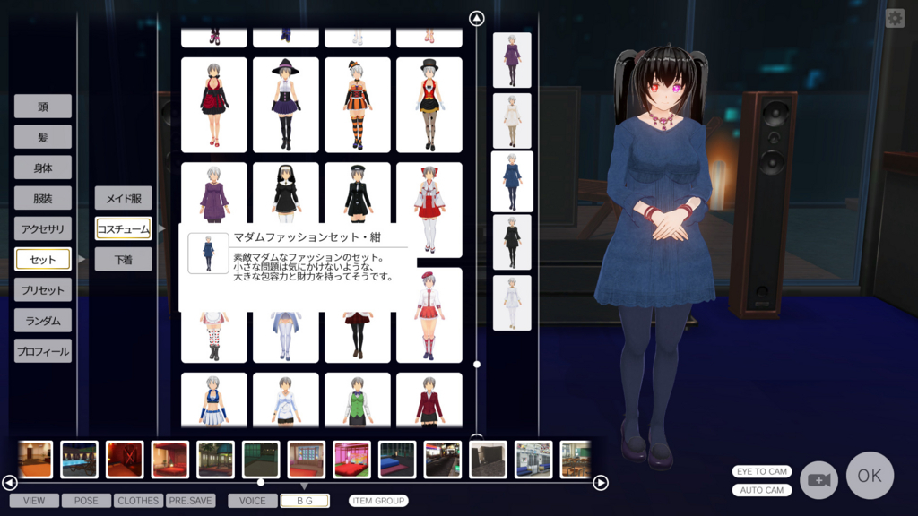Click background strip horizontal slider handle
Image resolution: width=918 pixels, height=516 pixels.
pyautogui.click(x=261, y=483)
